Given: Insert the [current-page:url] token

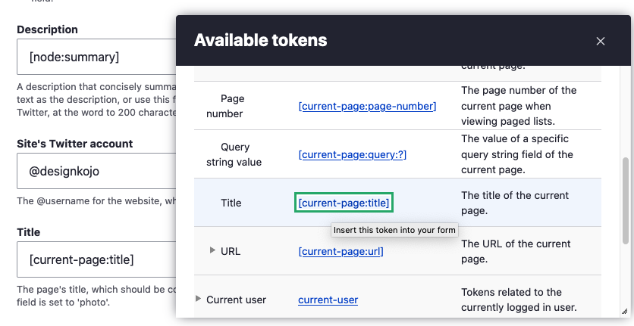Looking at the screenshot, I should (x=341, y=251).
